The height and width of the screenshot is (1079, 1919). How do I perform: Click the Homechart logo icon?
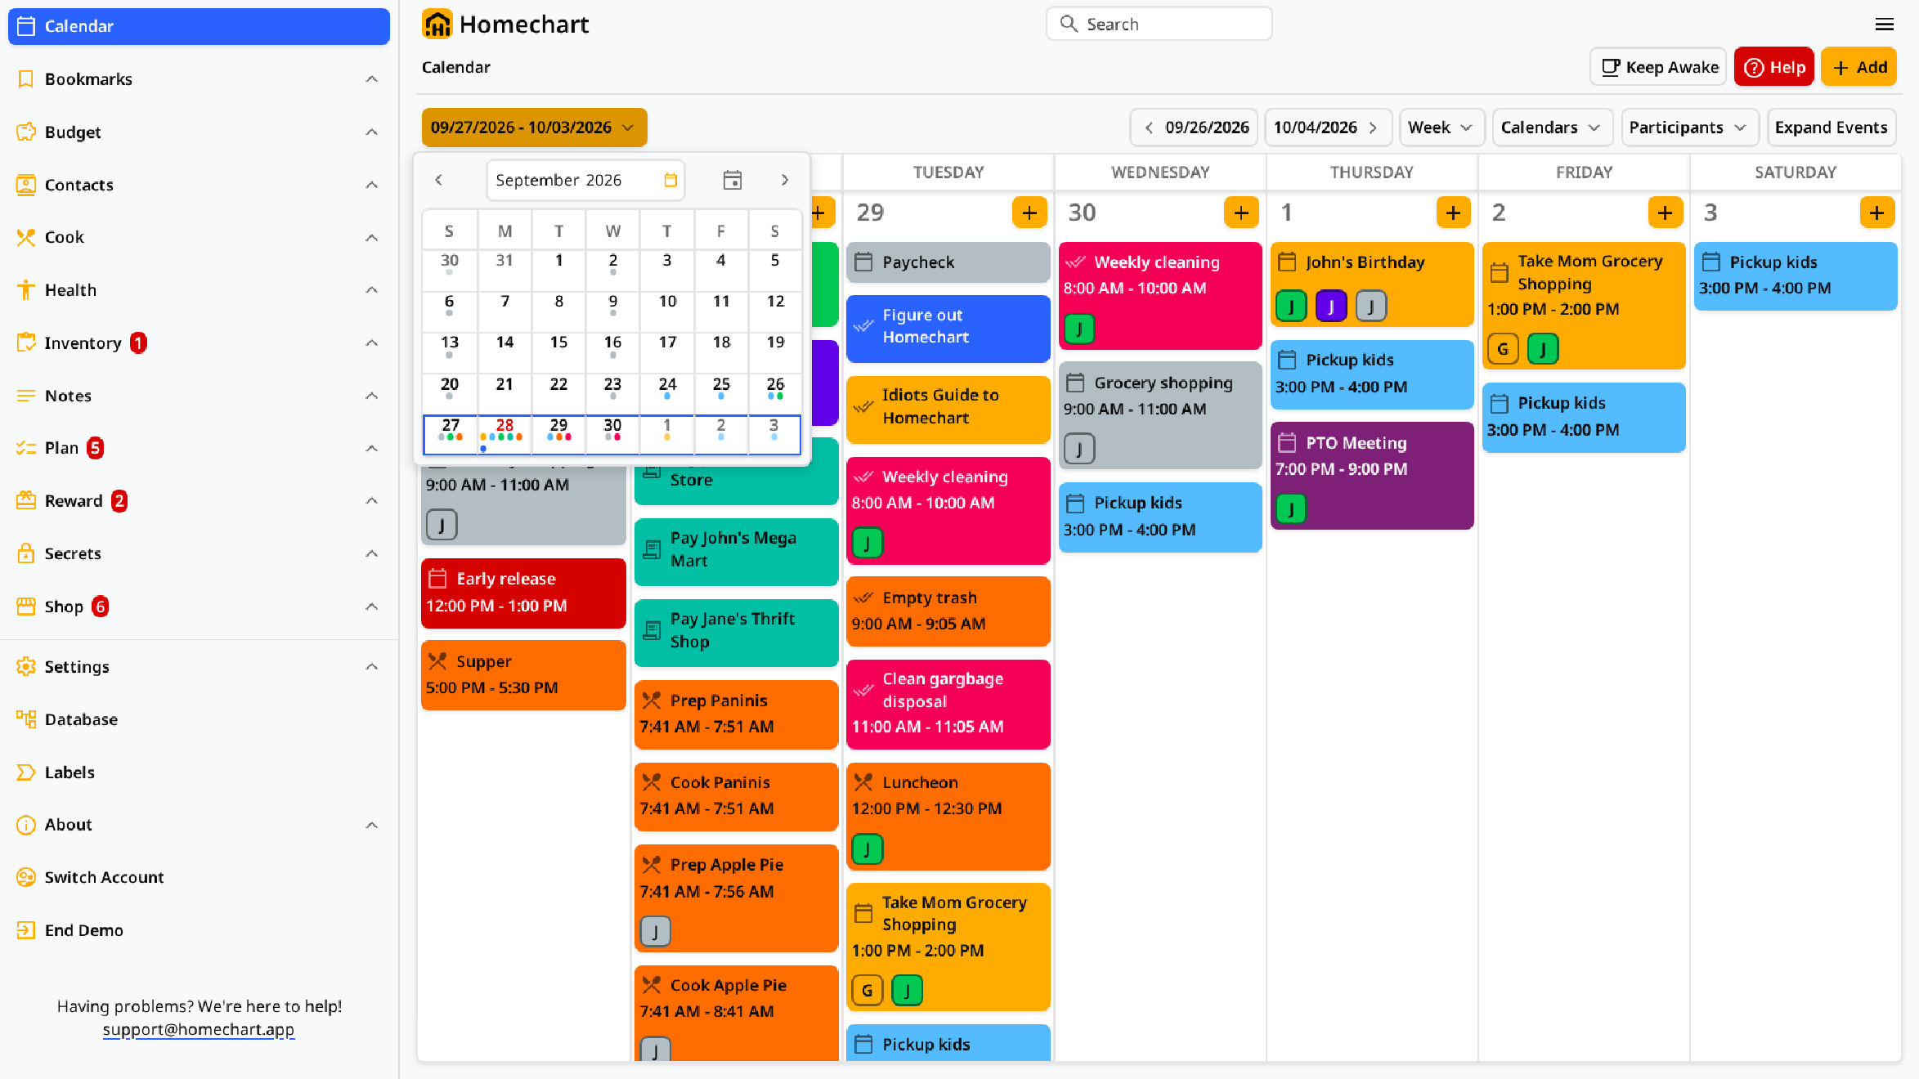[x=437, y=25]
